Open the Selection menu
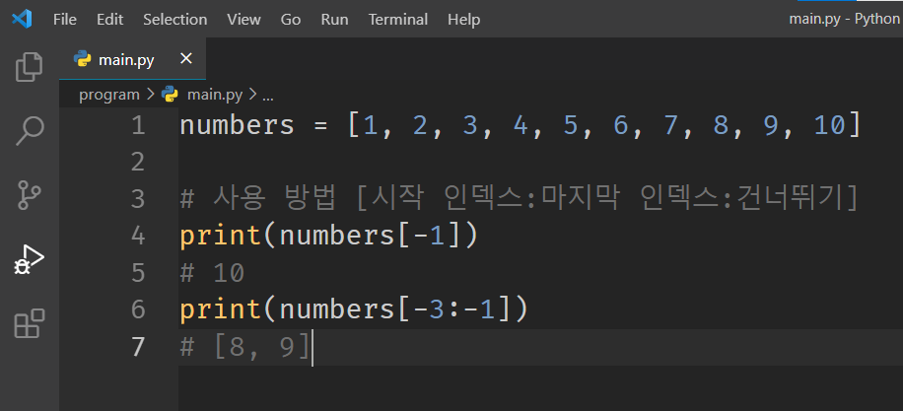 coord(175,20)
